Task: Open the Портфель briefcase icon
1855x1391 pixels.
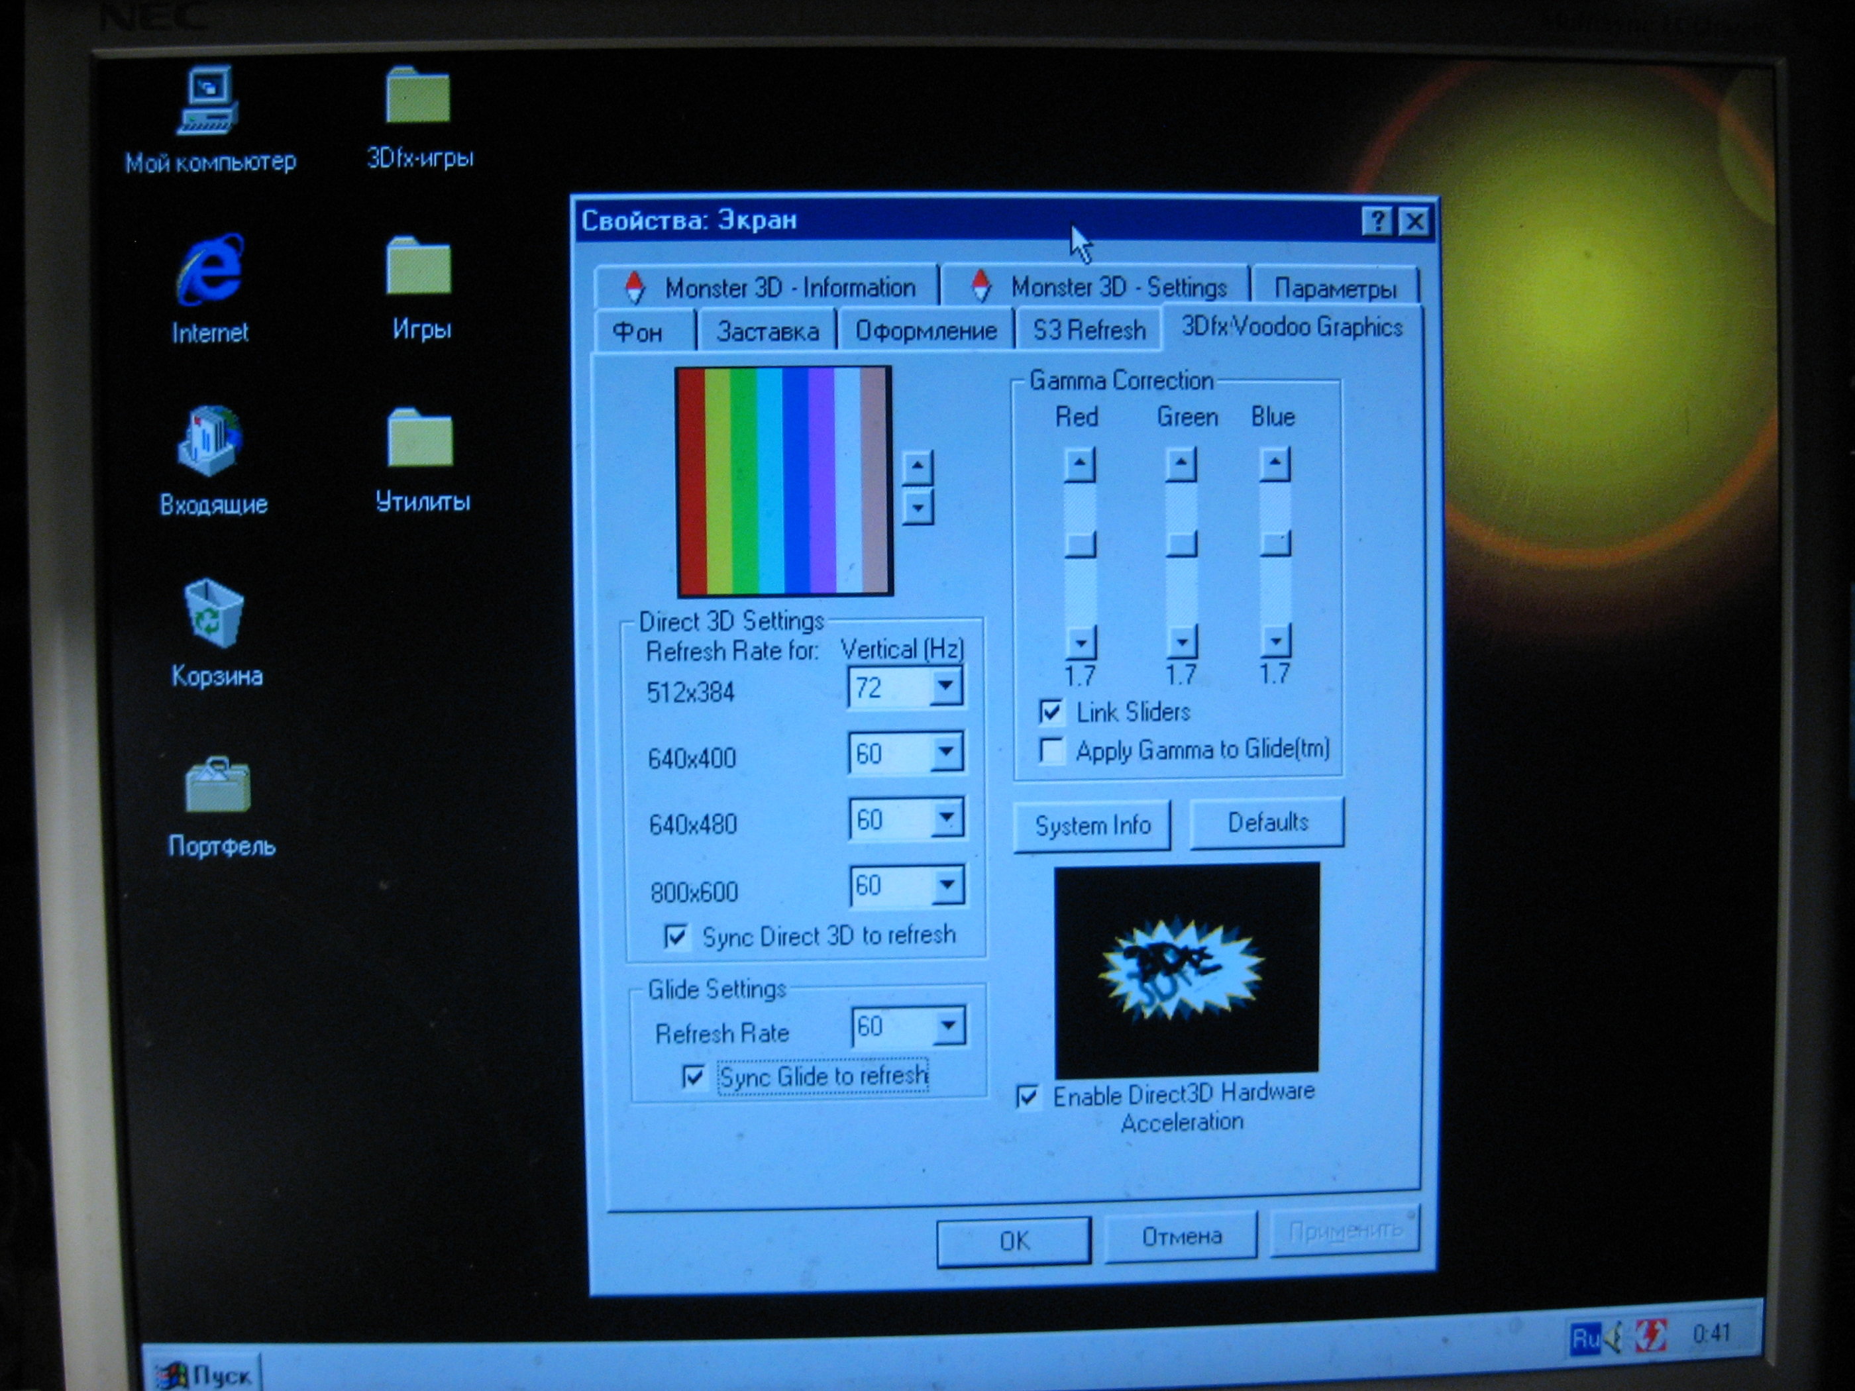Action: click(217, 786)
